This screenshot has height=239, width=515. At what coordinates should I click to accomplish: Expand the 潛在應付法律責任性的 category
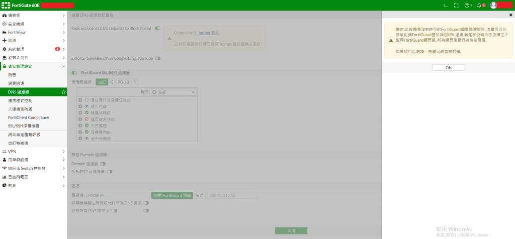point(80,100)
